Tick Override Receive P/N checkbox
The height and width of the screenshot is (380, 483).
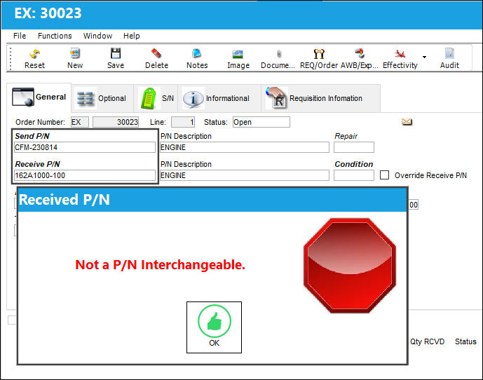384,175
